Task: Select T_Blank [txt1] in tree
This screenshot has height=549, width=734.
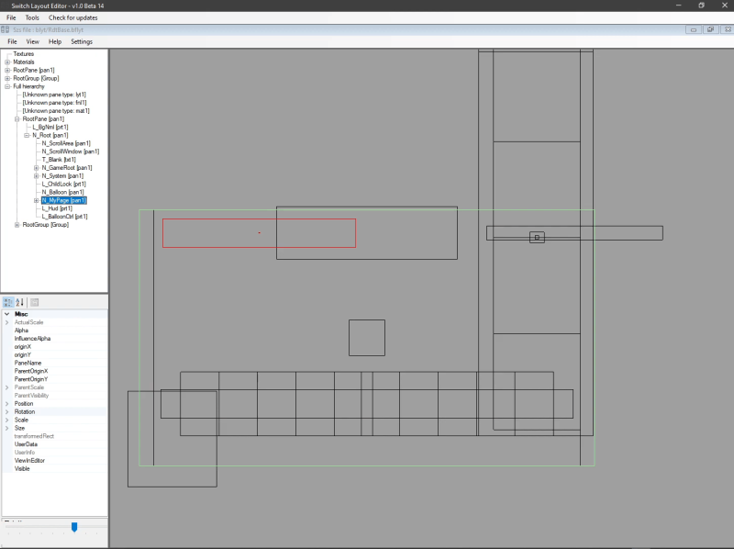Action: (x=59, y=160)
